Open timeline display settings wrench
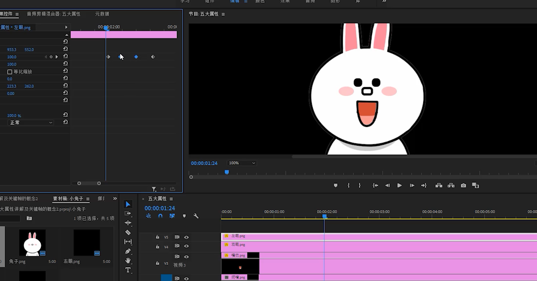Viewport: 537px width, 281px height. (x=196, y=216)
